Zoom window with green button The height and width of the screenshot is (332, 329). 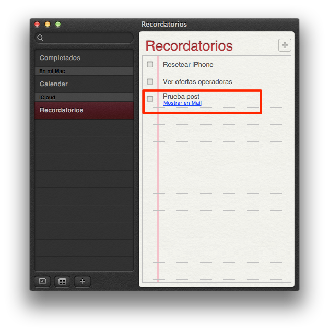pos(58,24)
